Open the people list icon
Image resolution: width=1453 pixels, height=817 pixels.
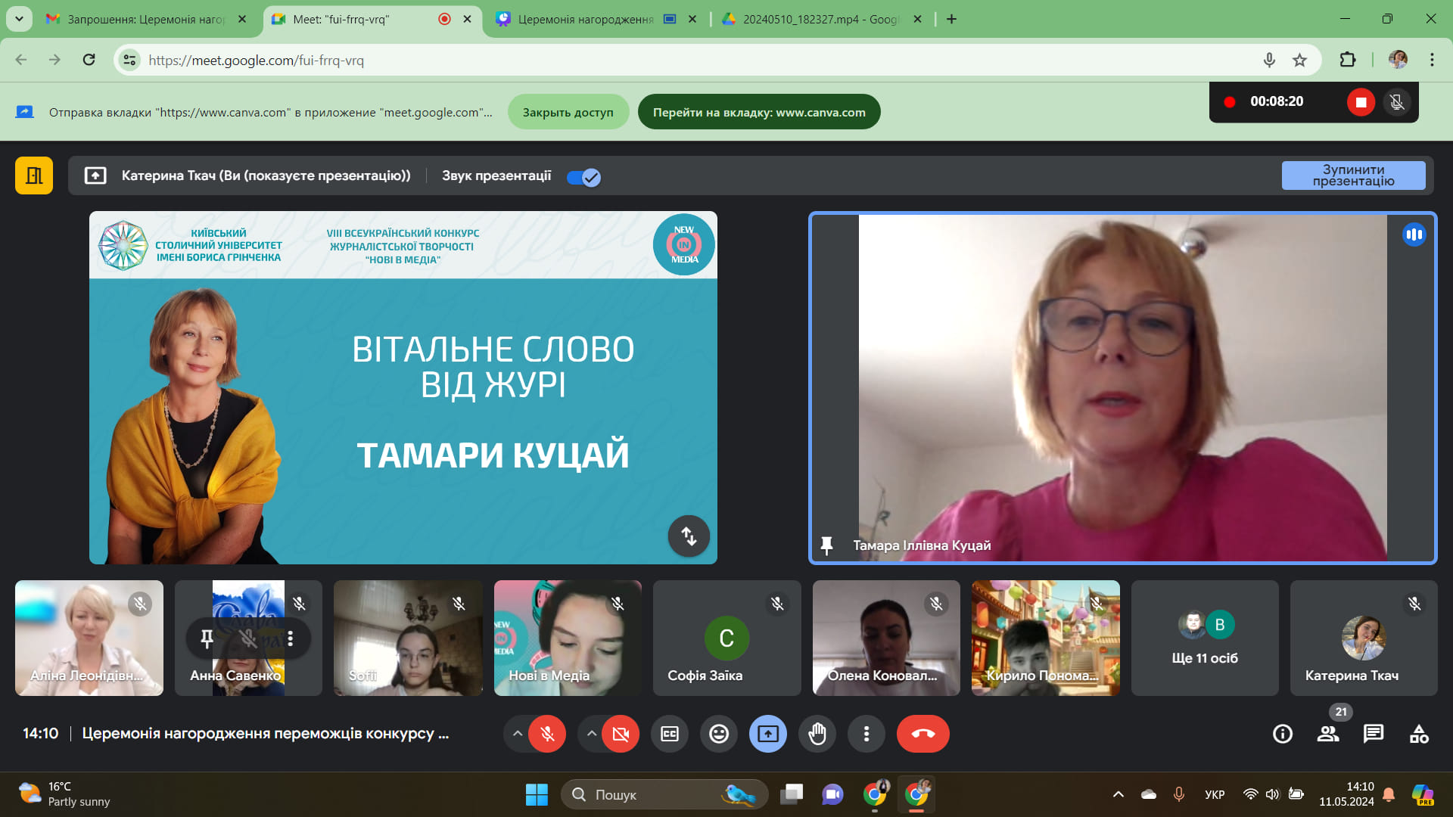click(x=1328, y=734)
